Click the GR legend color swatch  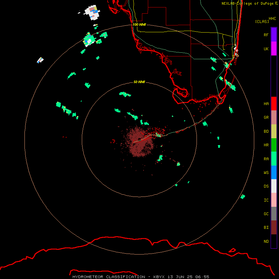274,117
